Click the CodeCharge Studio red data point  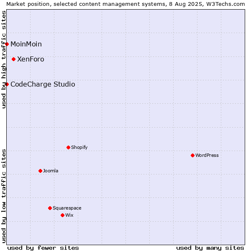tap(7, 85)
